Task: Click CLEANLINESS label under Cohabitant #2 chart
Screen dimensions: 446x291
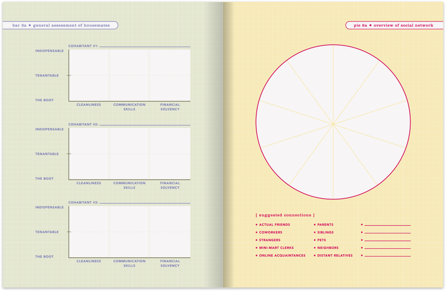Action: click(89, 183)
